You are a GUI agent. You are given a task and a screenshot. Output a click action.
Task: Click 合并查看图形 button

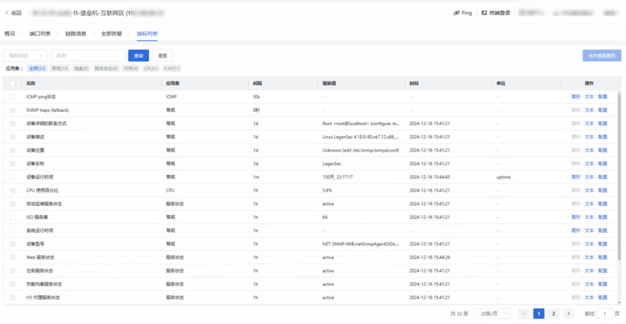coord(602,56)
